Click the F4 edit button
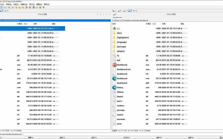The height and width of the screenshot is (139, 223). (x=31, y=138)
